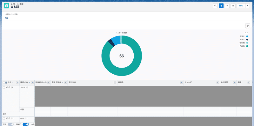Click the Aヨミ light blue legend swatch
Image resolution: width=254 pixels, height=126 pixels.
coord(247,36)
